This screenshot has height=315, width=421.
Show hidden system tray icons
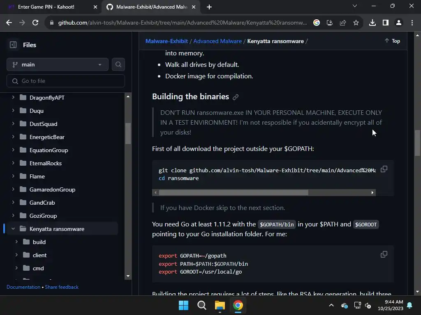[331, 305]
